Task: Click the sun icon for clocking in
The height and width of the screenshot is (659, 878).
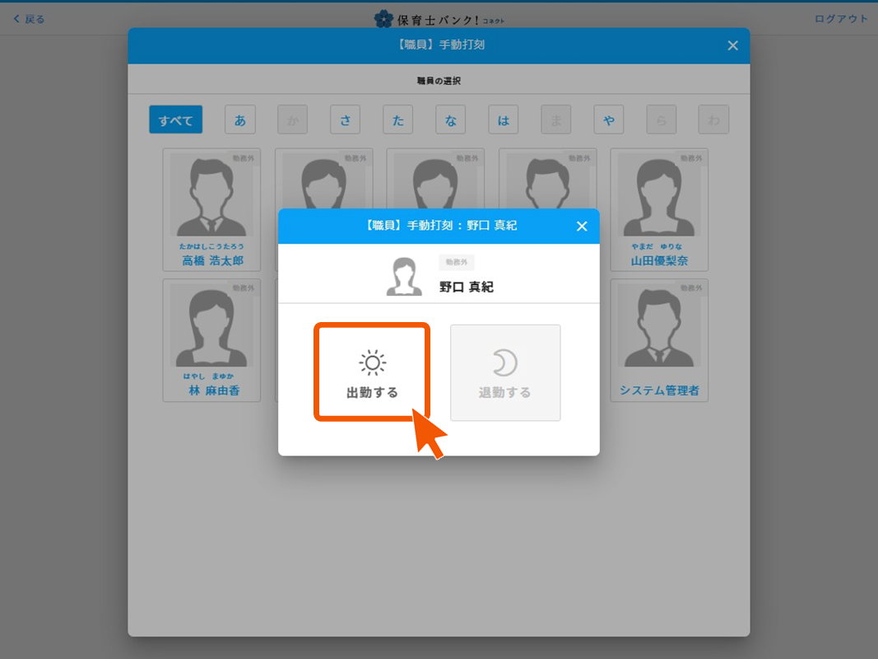Action: click(x=372, y=362)
